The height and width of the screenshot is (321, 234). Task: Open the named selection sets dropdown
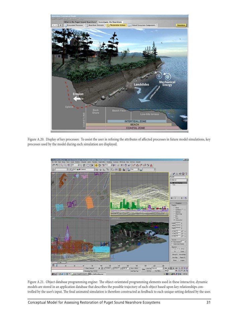62,169
